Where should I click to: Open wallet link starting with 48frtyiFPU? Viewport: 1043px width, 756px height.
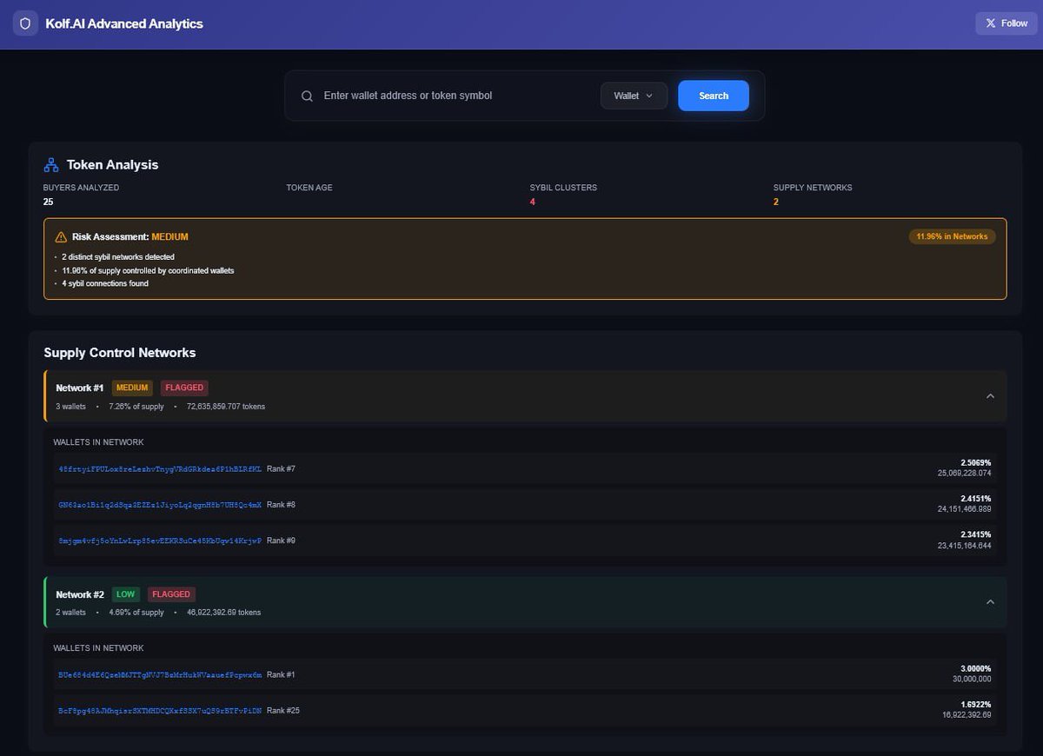(160, 469)
